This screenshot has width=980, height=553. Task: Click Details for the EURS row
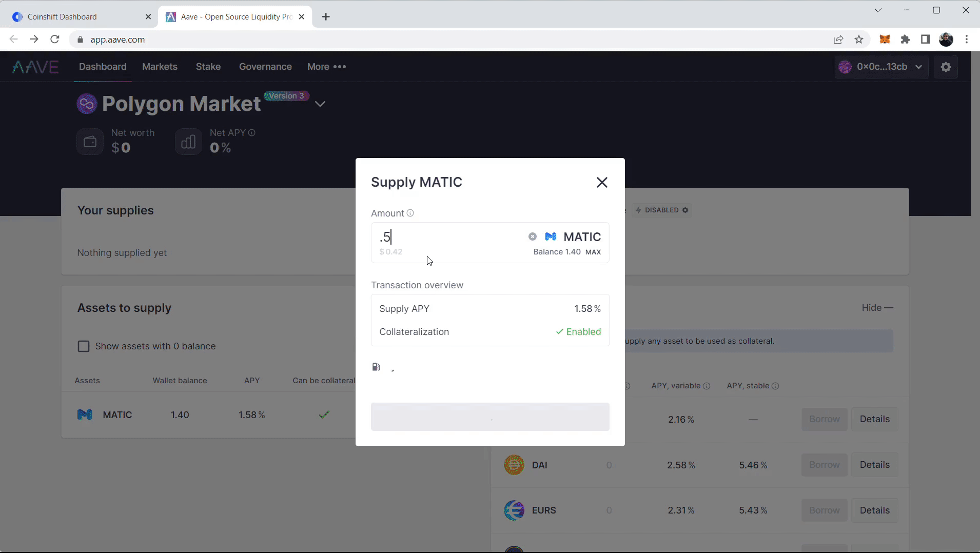click(874, 510)
